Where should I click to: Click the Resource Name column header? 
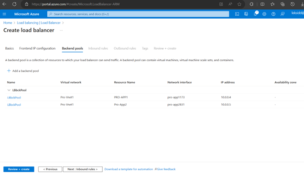[x=124, y=82]
